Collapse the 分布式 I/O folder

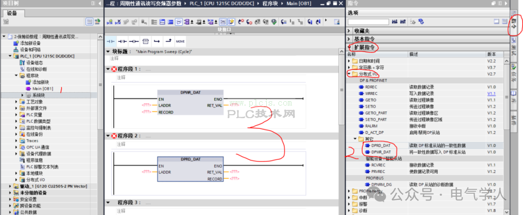click(x=349, y=74)
